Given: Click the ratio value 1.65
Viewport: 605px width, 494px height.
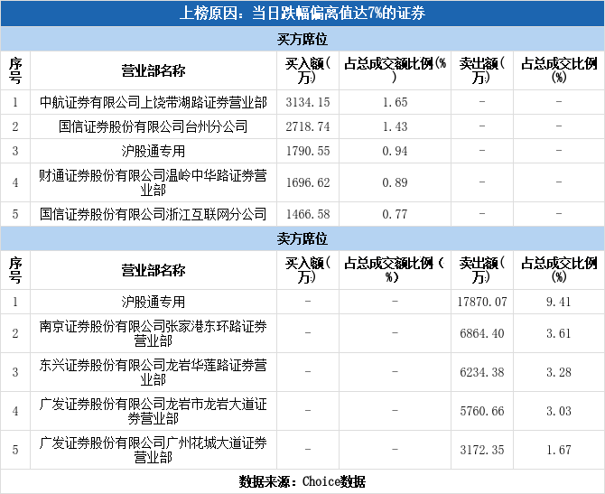Looking at the screenshot, I should [395, 102].
